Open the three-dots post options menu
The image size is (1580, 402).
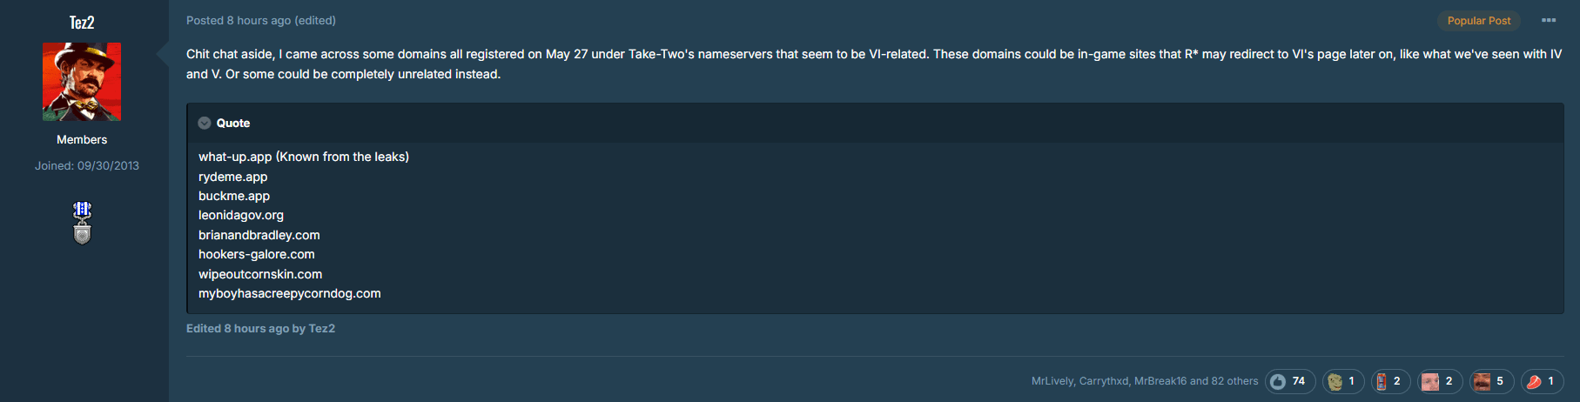1549,20
